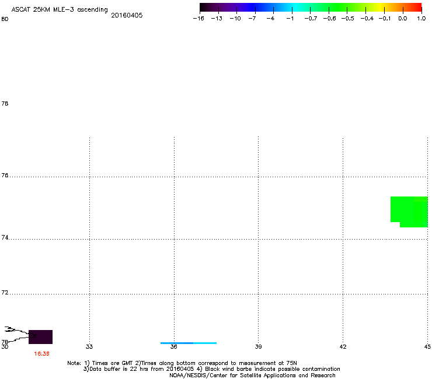
Task: Click the -0.5 colorbar label
Action: click(x=347, y=19)
